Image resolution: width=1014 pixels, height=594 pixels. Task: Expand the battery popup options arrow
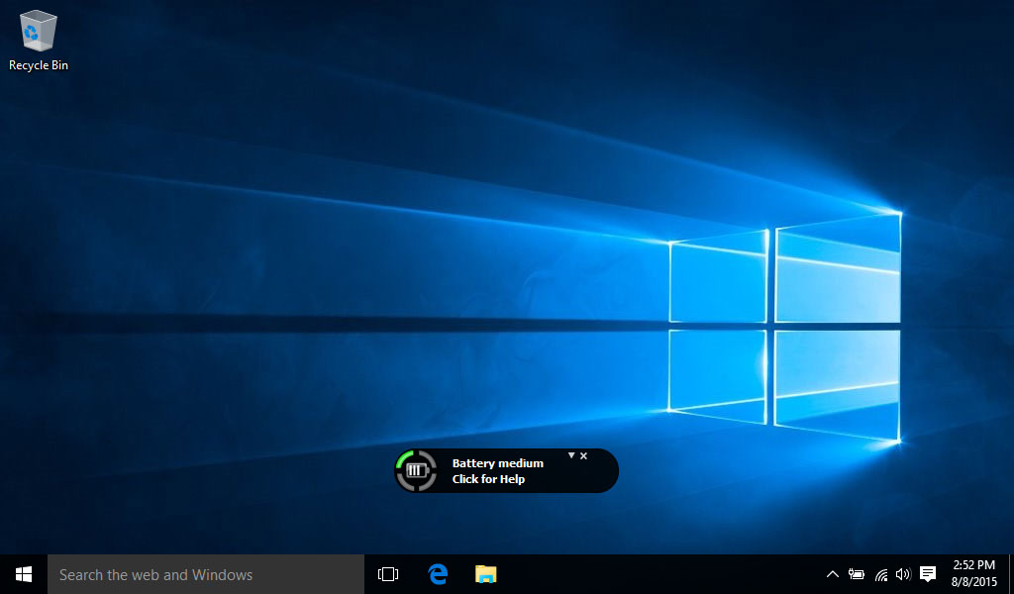point(571,455)
